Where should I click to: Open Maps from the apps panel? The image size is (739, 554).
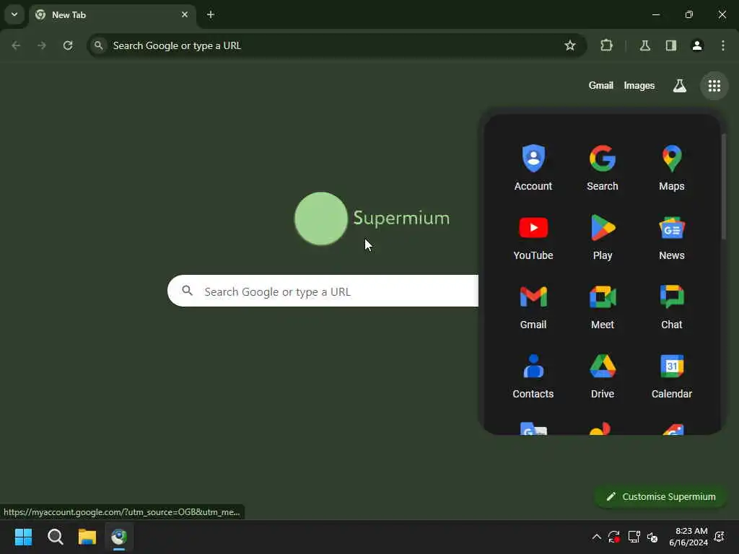click(672, 167)
